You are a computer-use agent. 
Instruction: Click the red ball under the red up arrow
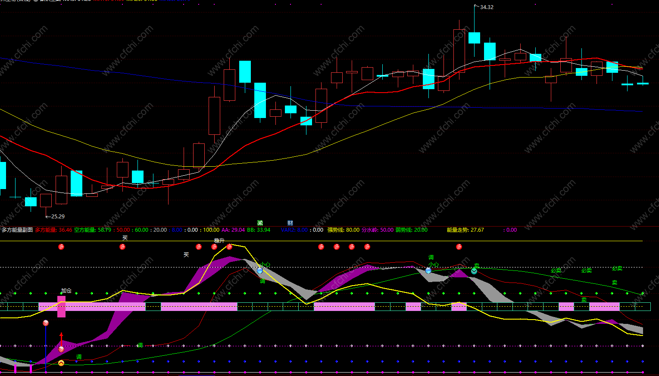tap(61, 349)
